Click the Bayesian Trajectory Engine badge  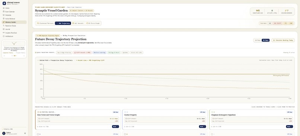pos(48,36)
